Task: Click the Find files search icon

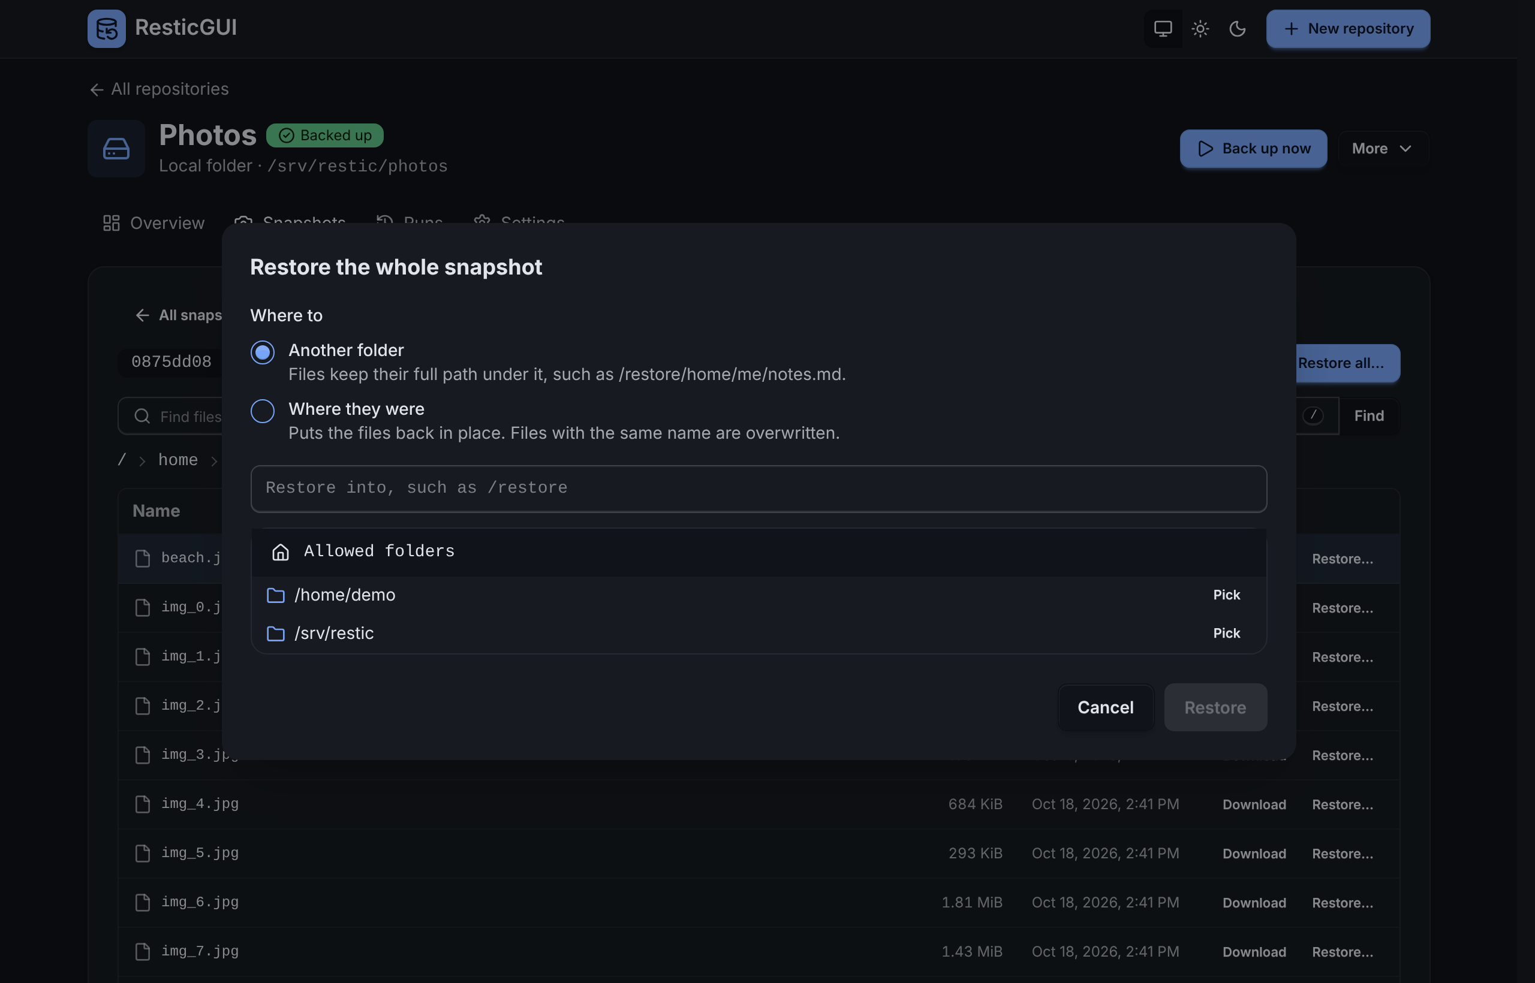Action: pyautogui.click(x=142, y=416)
